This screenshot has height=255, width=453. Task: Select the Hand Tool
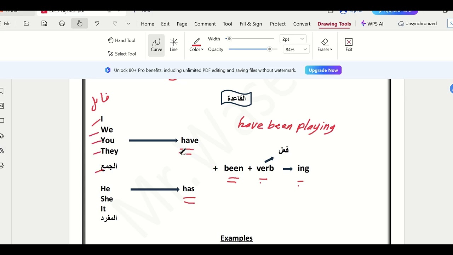[x=122, y=40]
